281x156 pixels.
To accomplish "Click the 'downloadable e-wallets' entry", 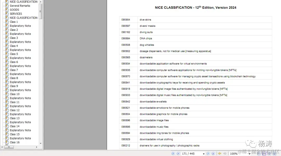I will 153,101.
